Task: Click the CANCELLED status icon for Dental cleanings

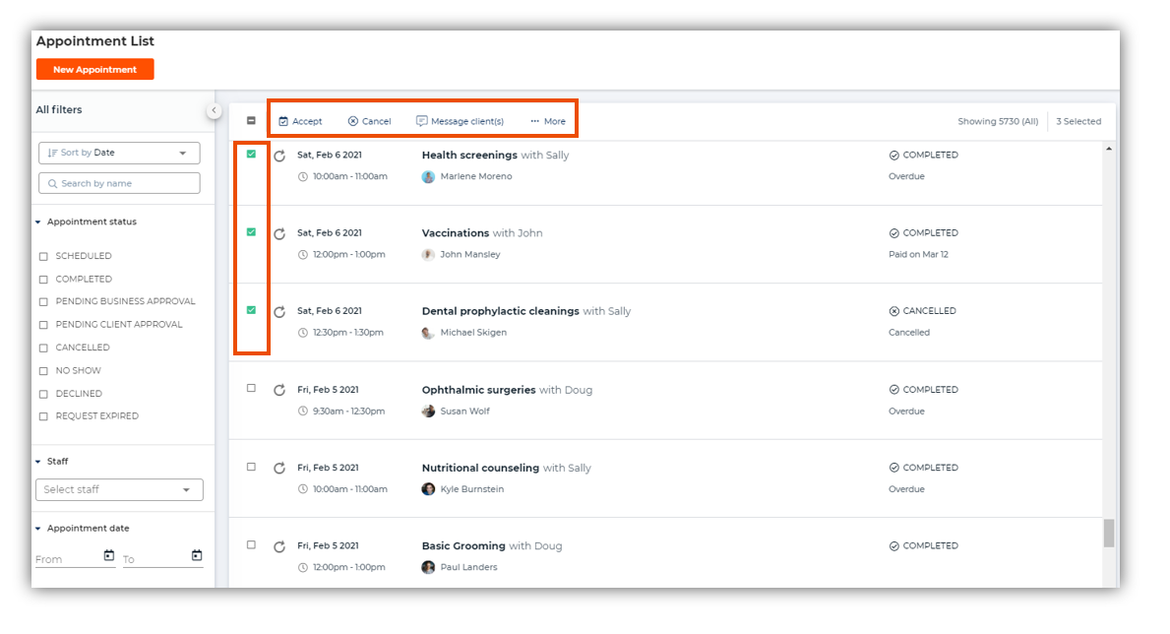Action: 893,311
